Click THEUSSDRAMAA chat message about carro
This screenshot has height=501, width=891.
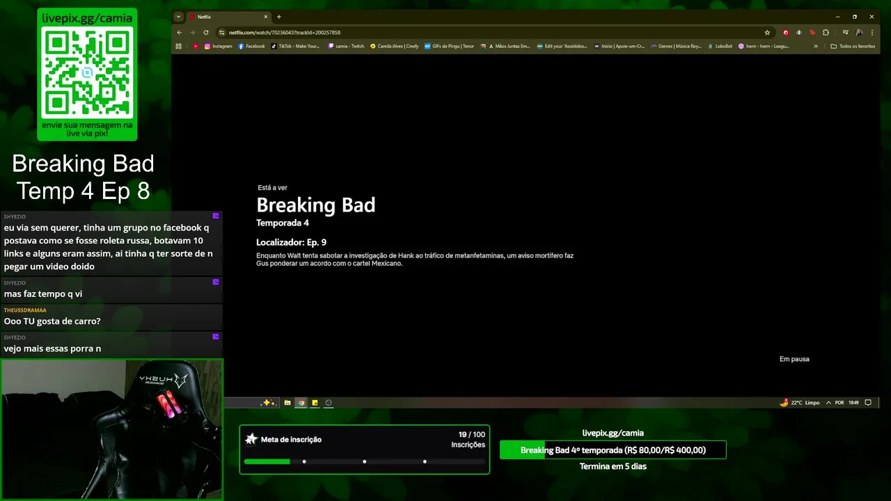[111, 317]
